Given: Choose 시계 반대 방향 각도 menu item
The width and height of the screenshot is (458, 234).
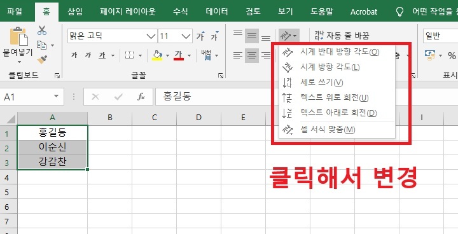Looking at the screenshot, I should click(x=337, y=52).
